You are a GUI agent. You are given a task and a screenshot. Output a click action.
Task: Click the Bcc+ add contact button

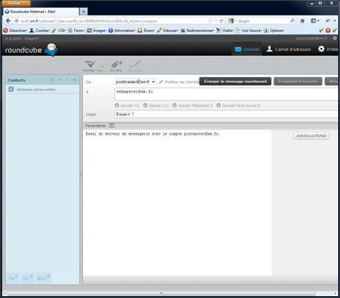[43, 278]
